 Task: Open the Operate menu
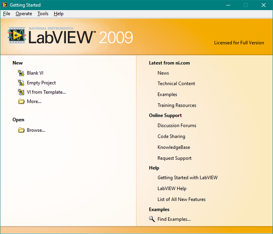point(24,14)
